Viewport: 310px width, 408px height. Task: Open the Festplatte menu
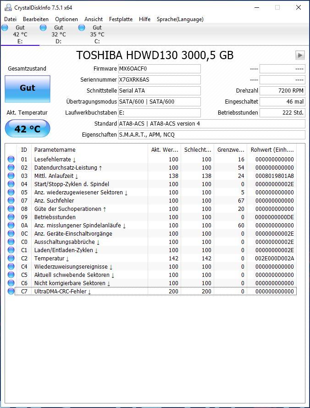click(x=121, y=19)
